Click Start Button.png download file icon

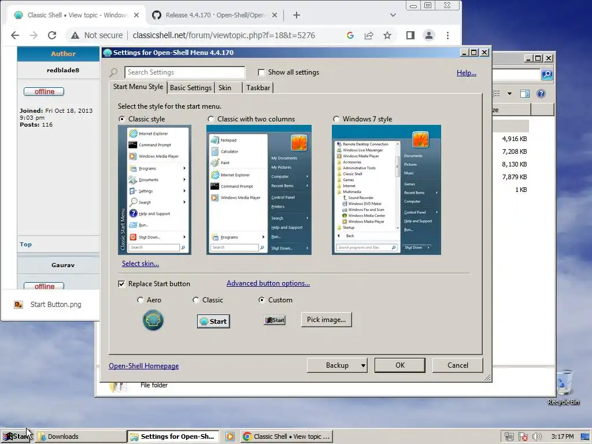(x=18, y=305)
